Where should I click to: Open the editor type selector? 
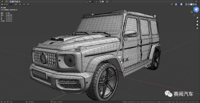click(2, 2)
